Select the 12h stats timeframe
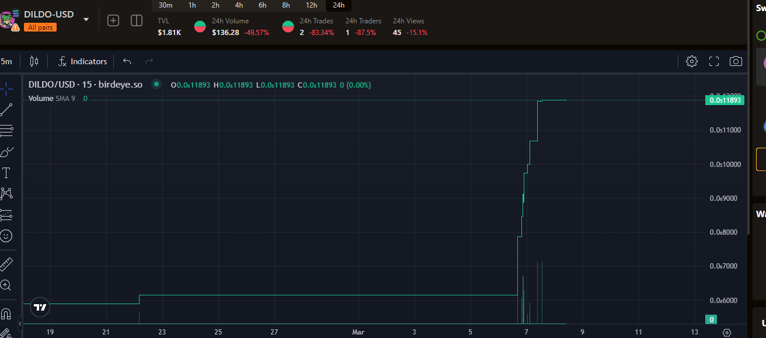Image resolution: width=766 pixels, height=338 pixels. click(311, 5)
